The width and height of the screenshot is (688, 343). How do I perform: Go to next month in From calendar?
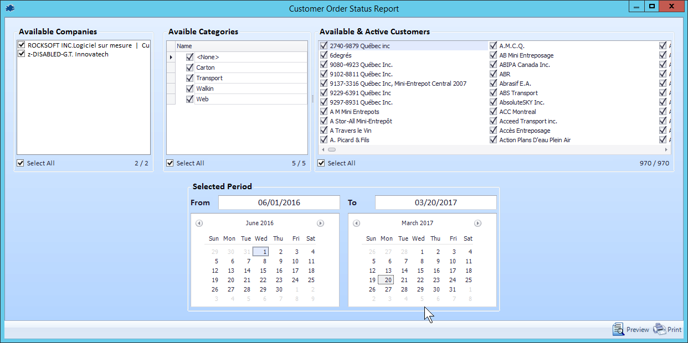[320, 224]
